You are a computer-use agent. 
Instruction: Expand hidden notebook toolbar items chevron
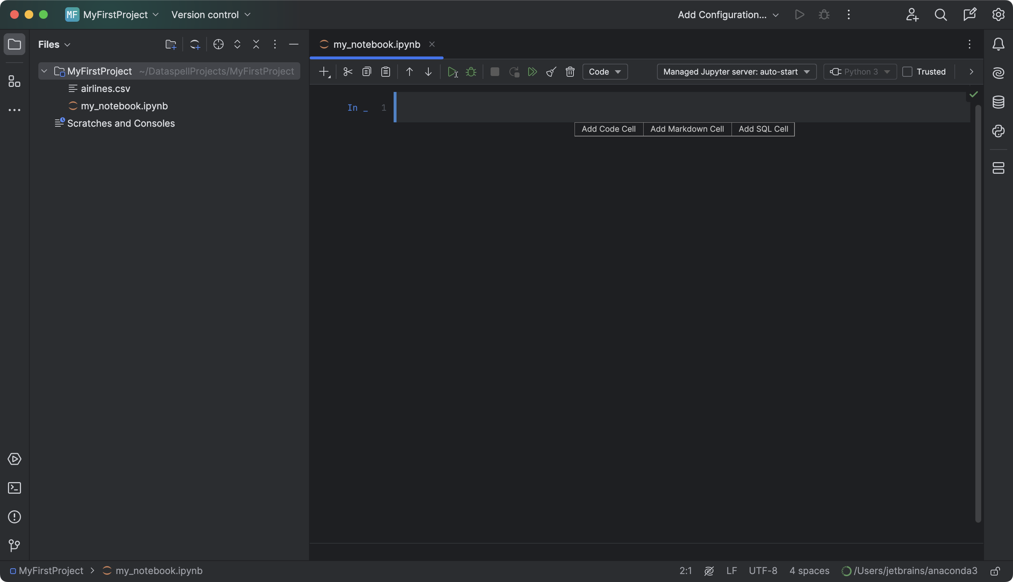(x=971, y=72)
